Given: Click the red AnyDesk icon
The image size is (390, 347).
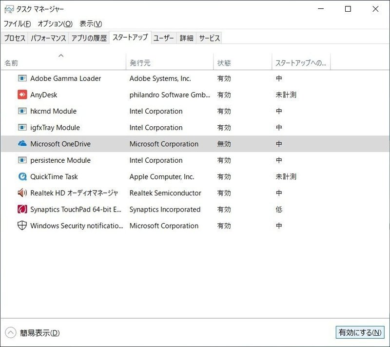Looking at the screenshot, I should (22, 95).
